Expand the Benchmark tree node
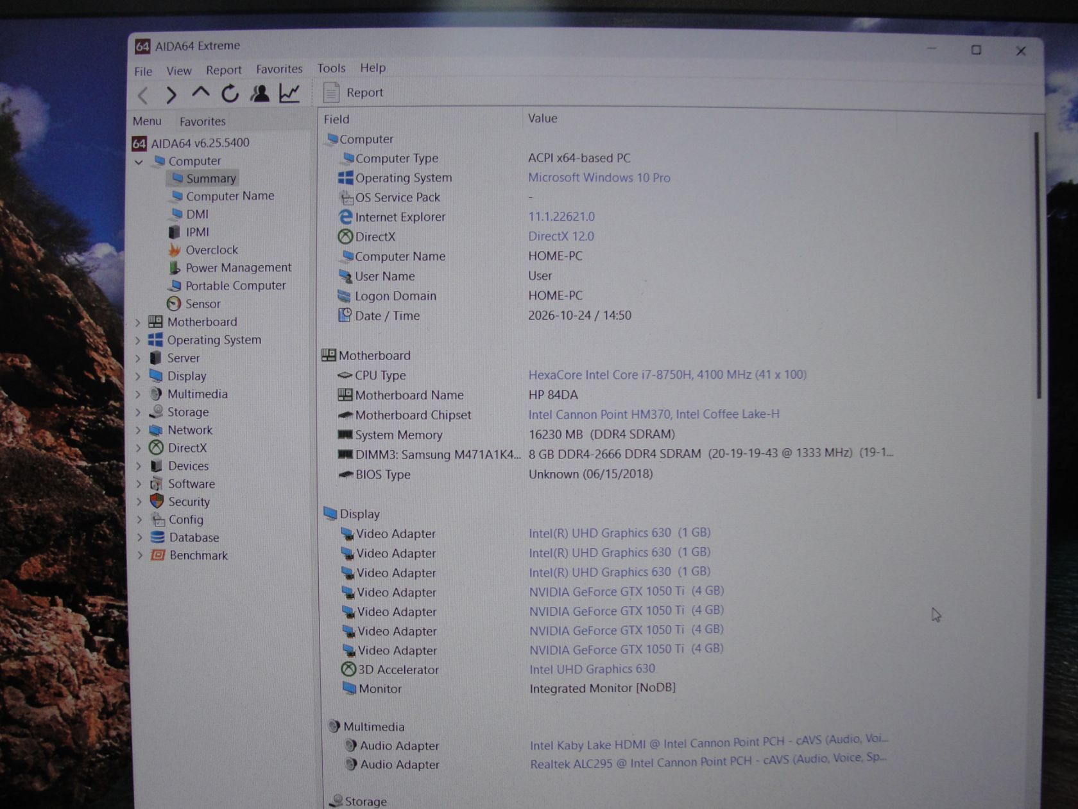This screenshot has height=809, width=1078. point(140,555)
